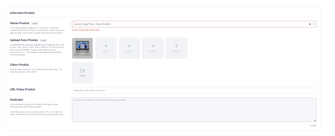This screenshot has height=136, width=335.
Task: Select the Foto 5 upload box
Action: point(176,48)
